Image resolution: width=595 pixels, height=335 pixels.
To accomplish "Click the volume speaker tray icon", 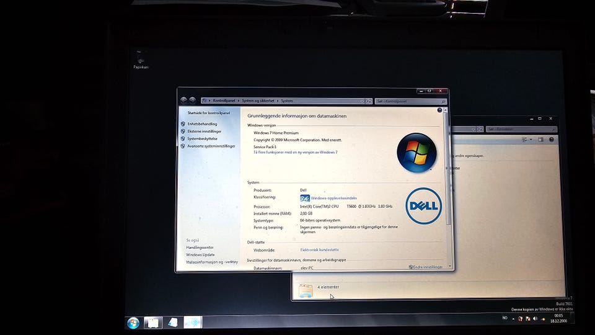I will coord(535,319).
